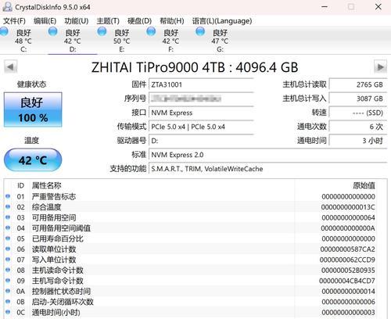
Task: Switch to the E: 50 °C disk tab
Action: tap(122, 41)
